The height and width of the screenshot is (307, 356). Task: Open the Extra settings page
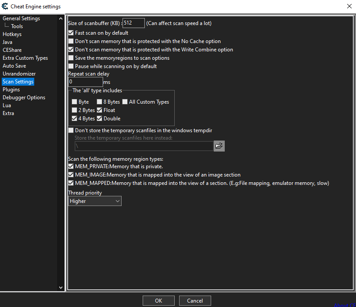click(8, 113)
